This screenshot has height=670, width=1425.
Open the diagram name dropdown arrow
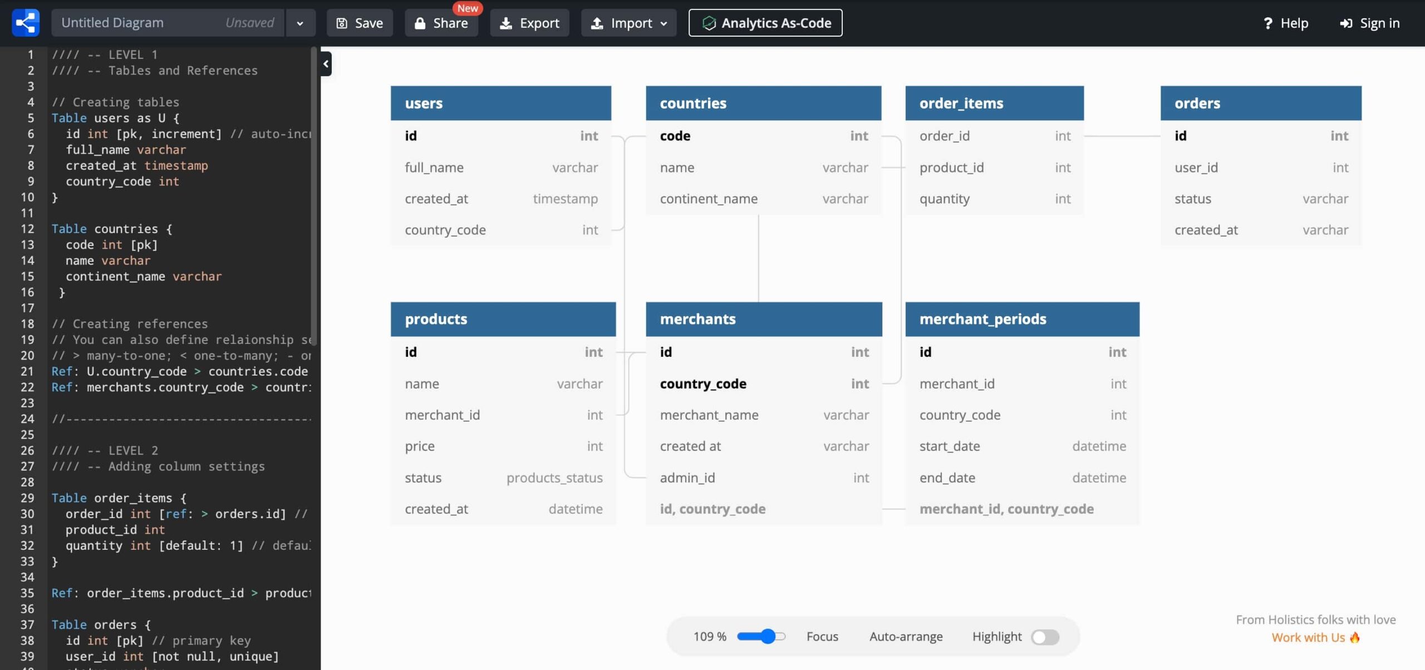(x=300, y=23)
